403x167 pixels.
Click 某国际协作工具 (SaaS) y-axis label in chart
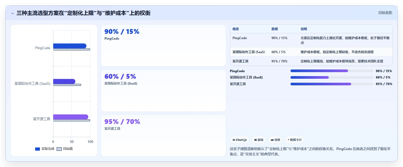[x=32, y=83]
